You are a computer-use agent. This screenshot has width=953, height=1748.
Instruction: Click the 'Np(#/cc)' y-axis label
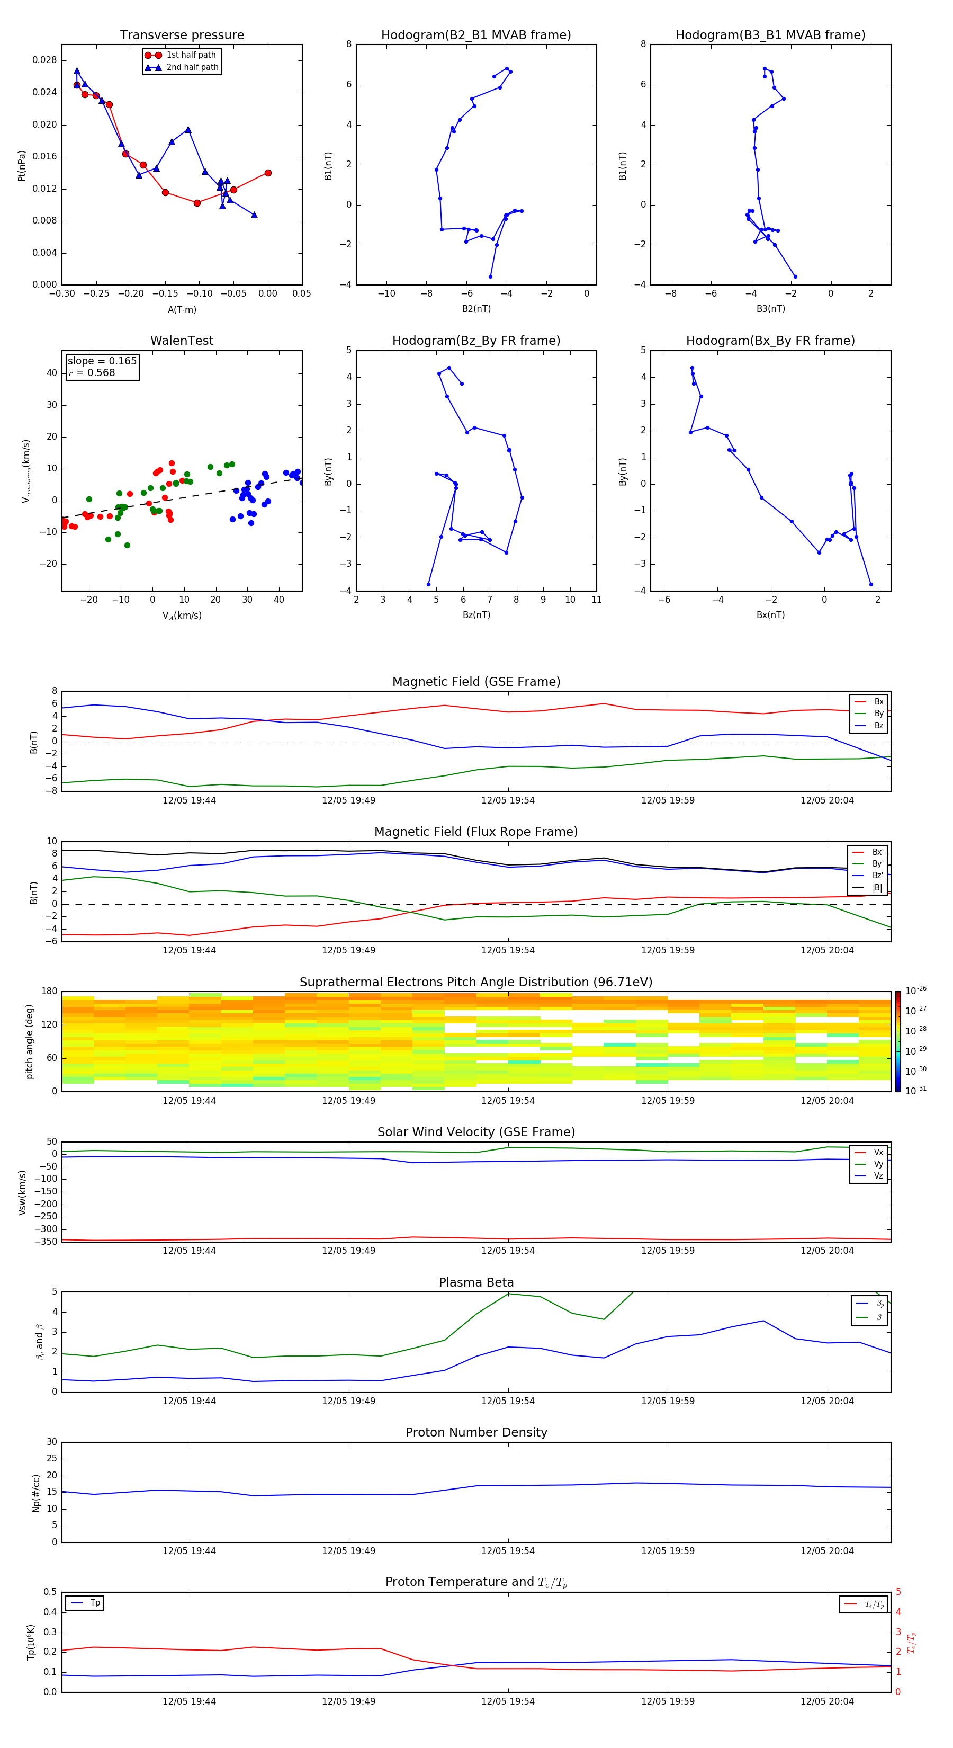click(x=36, y=1492)
